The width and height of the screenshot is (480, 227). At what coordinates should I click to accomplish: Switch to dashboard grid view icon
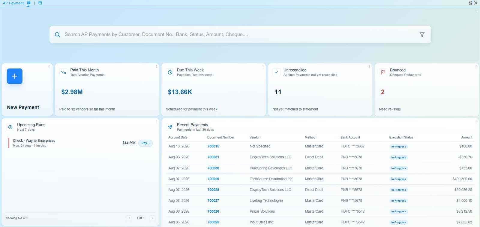[x=29, y=3]
